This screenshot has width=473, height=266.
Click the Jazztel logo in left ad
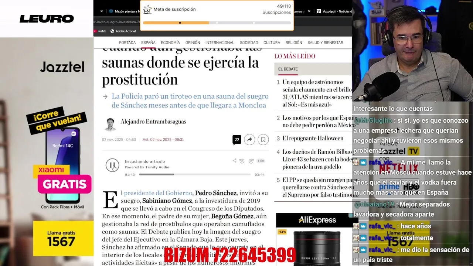click(x=62, y=67)
